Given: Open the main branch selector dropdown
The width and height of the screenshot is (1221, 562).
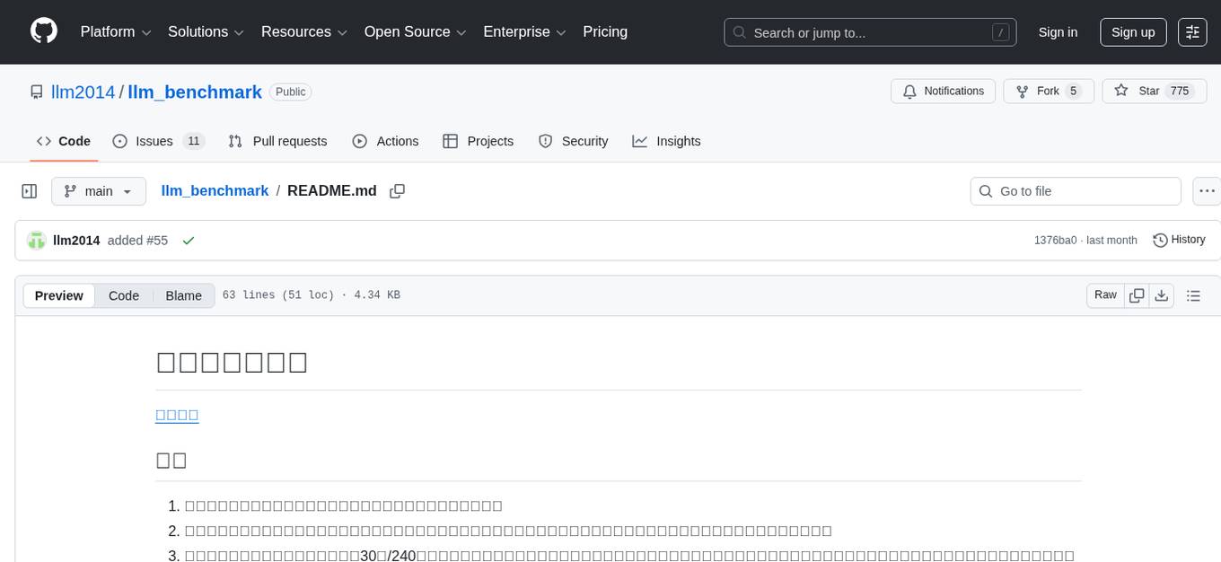Looking at the screenshot, I should pyautogui.click(x=99, y=190).
